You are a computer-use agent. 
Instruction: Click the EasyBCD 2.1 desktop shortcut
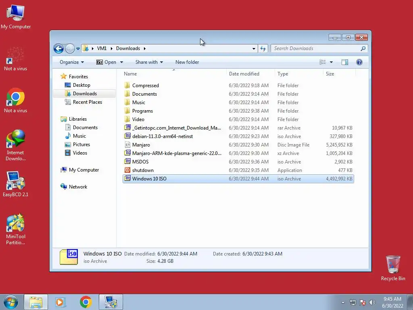pyautogui.click(x=16, y=184)
